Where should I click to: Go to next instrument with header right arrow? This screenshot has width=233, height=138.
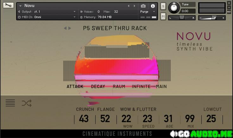click(x=135, y=6)
